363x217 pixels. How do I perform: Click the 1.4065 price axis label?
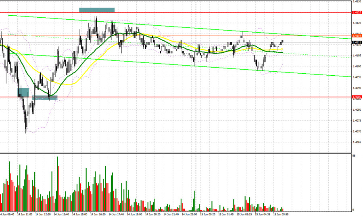click(x=357, y=143)
